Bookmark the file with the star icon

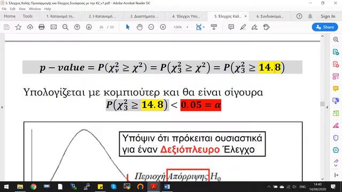18,27
